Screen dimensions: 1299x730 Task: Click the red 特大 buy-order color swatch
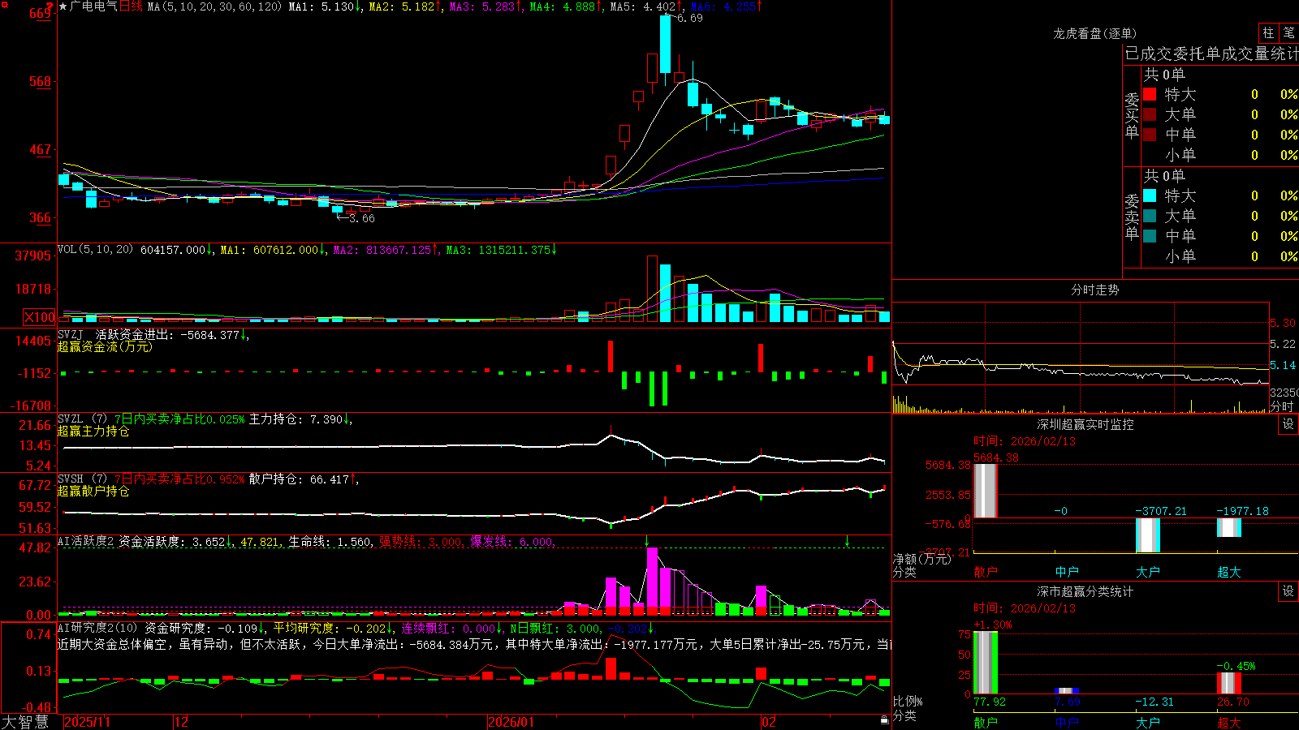[1150, 94]
